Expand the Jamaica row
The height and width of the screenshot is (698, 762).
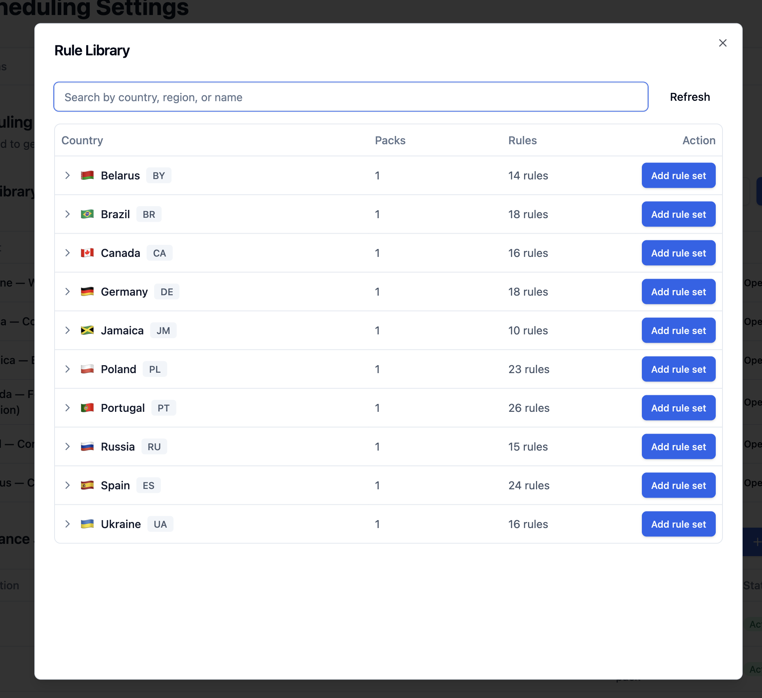68,330
